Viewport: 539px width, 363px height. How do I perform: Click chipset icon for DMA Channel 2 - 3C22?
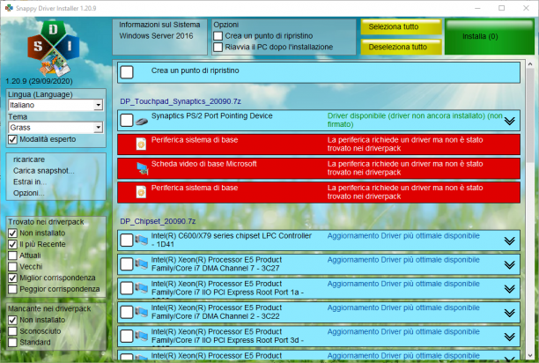point(141,312)
